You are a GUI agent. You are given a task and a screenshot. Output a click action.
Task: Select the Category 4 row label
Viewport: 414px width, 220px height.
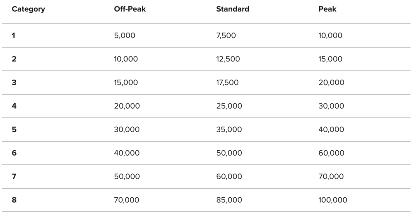[x=14, y=106]
